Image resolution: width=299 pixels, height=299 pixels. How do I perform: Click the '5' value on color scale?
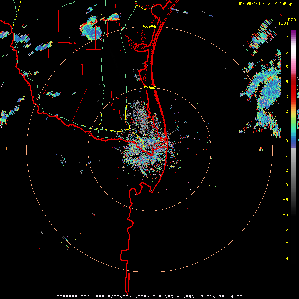click(x=287, y=67)
